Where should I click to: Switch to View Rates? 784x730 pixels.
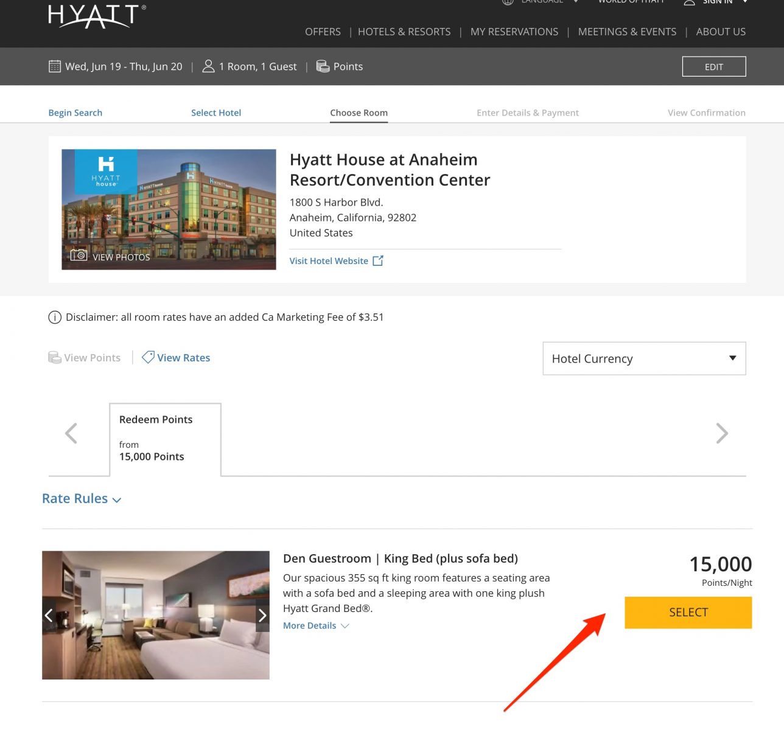tap(176, 358)
